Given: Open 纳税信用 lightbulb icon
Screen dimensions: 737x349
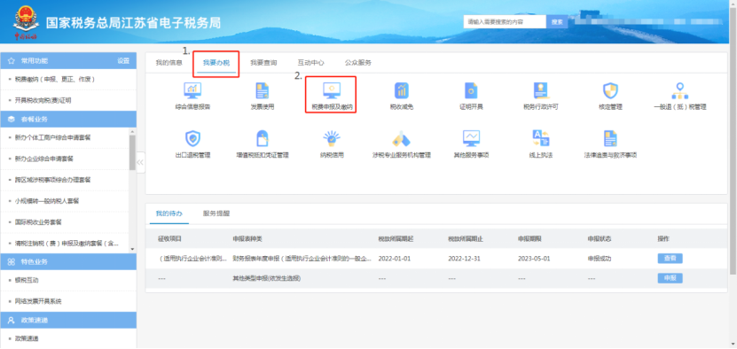Looking at the screenshot, I should click(332, 138).
